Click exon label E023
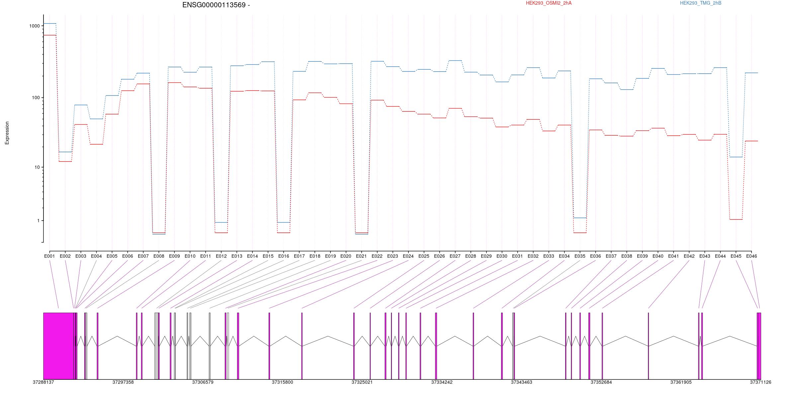Image resolution: width=797 pixels, height=398 pixels. tap(393, 256)
